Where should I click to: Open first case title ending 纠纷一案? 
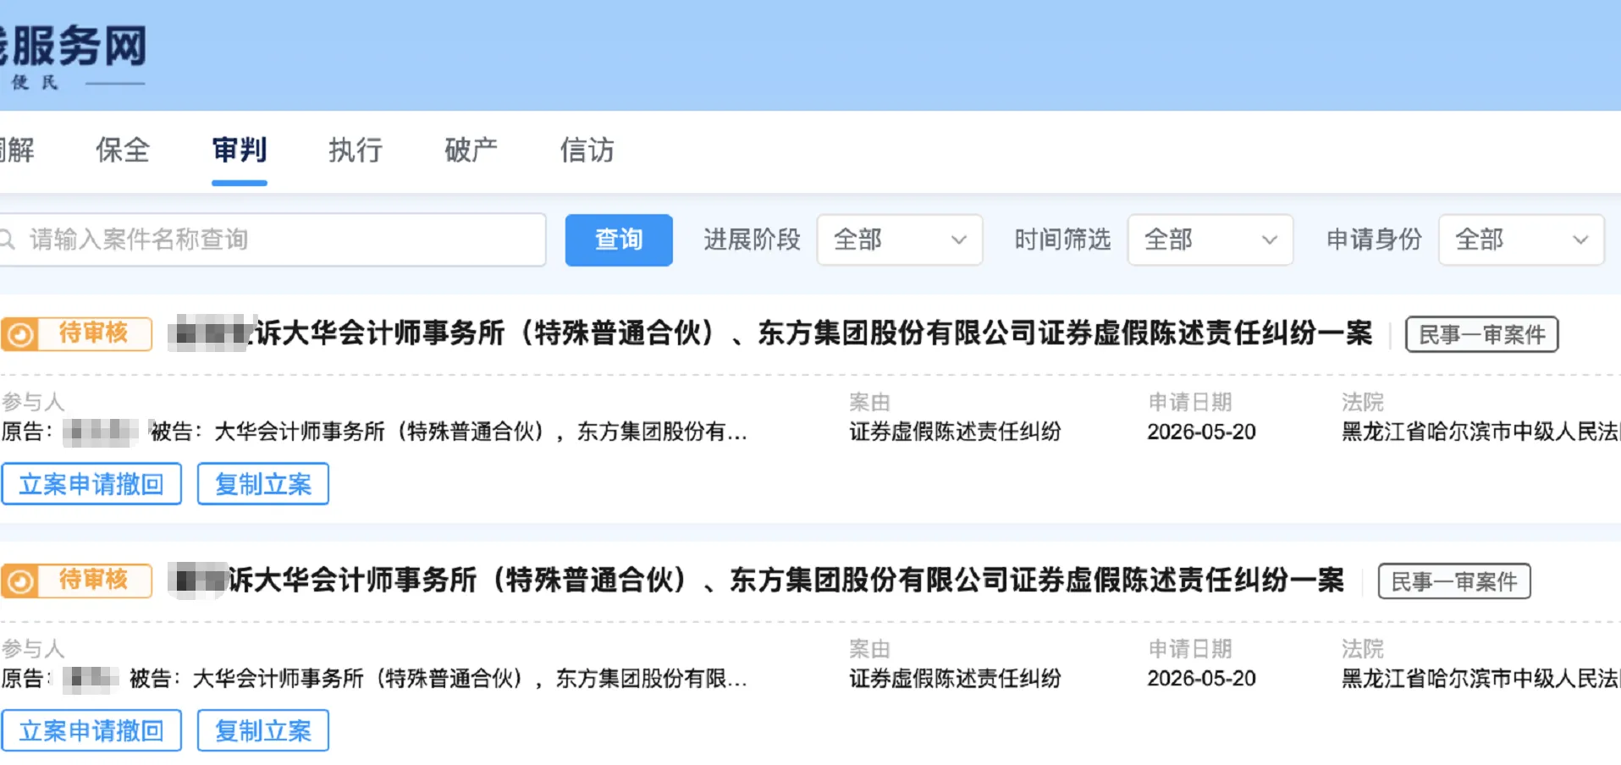coord(770,333)
